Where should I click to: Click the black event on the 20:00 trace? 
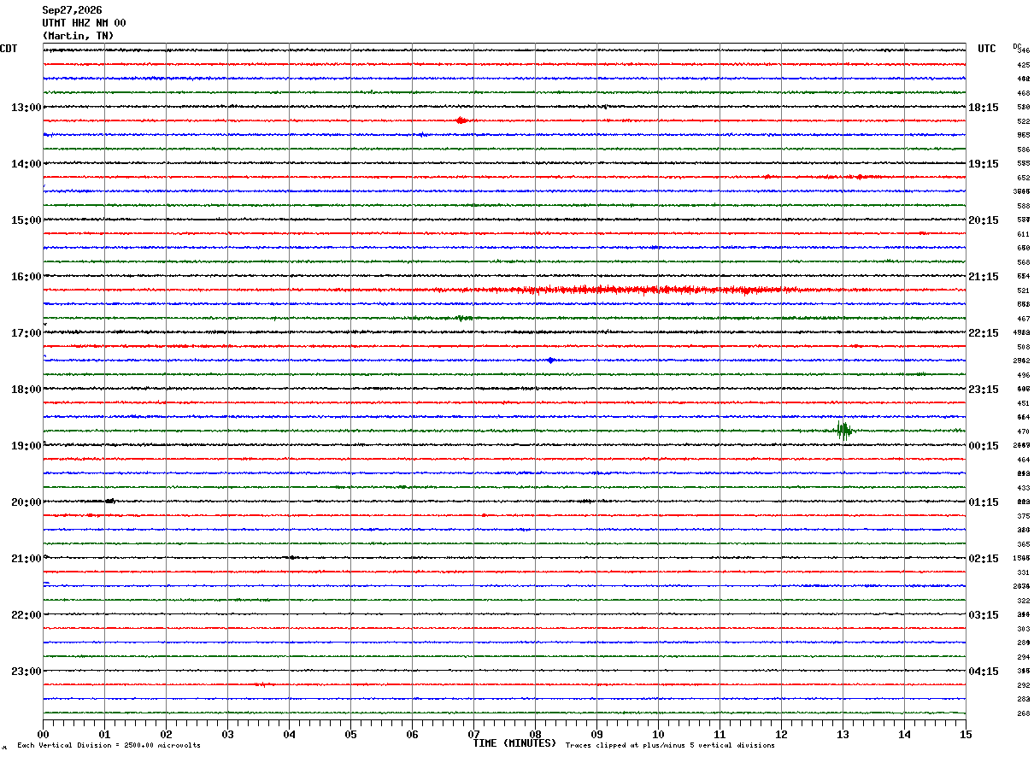[x=109, y=501]
